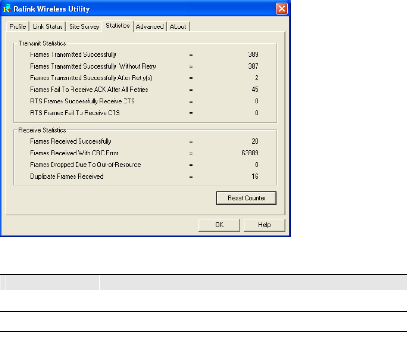Click the without-retry value 387
Image resolution: width=407 pixels, height=352 pixels.
click(x=253, y=66)
